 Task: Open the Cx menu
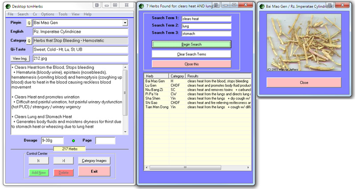[x=35, y=14]
